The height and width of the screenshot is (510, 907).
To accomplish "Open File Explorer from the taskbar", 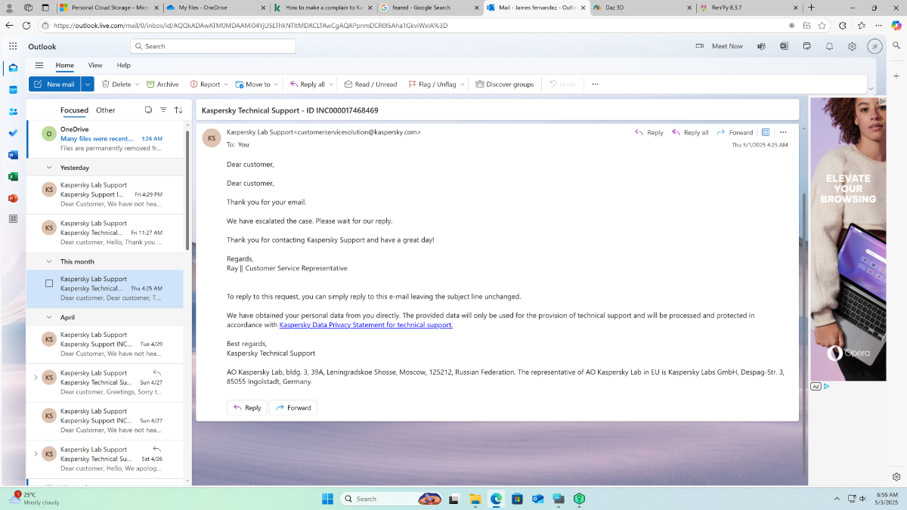I will 475,499.
